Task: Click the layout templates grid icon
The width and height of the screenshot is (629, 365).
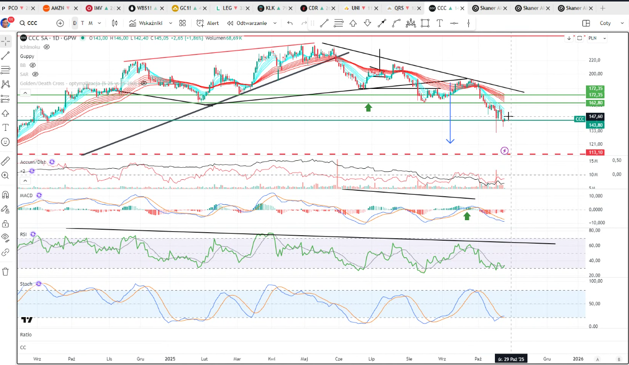Action: point(182,23)
